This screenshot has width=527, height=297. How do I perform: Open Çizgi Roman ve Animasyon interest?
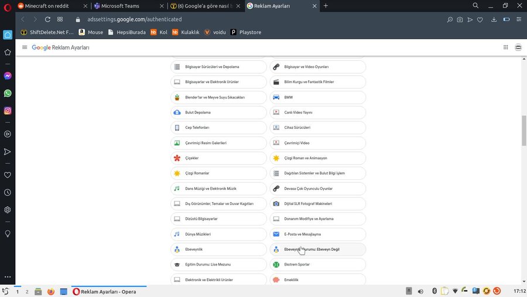click(x=317, y=158)
